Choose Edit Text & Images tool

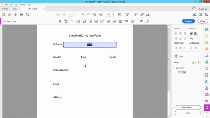[x=66, y=21]
